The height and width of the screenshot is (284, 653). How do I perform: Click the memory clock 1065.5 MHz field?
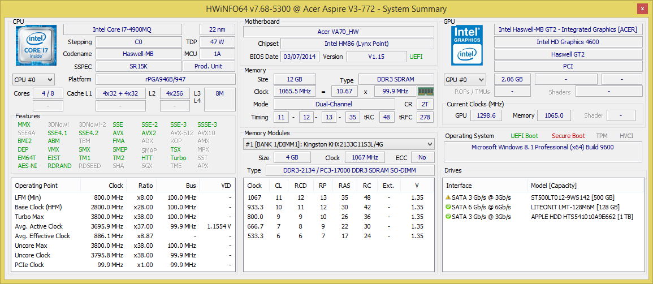coord(295,91)
